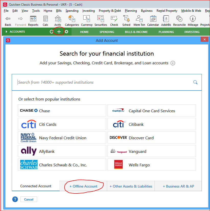Open Mem Txn memorized transactions
Image resolution: width=210 pixels, height=211 pixels.
click(x=139, y=21)
